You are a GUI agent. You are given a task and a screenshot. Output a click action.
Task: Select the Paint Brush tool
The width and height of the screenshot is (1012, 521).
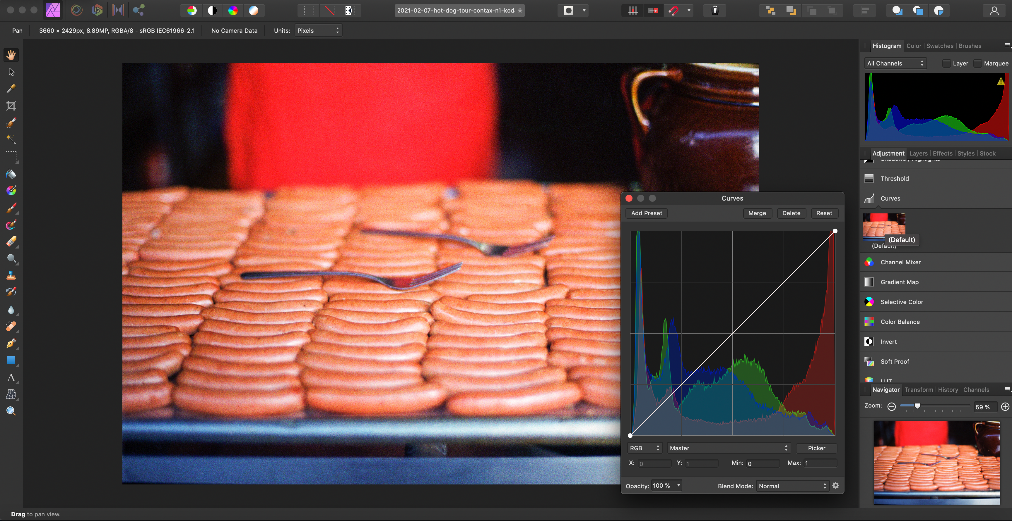click(x=11, y=208)
